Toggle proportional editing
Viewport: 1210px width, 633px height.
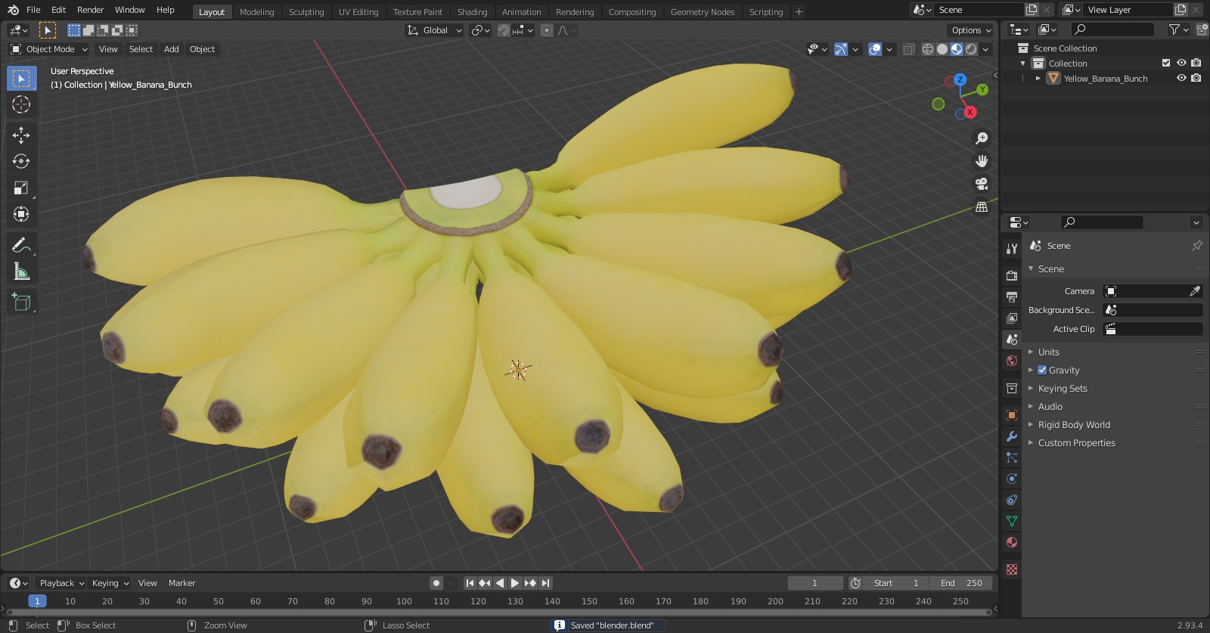click(x=546, y=30)
